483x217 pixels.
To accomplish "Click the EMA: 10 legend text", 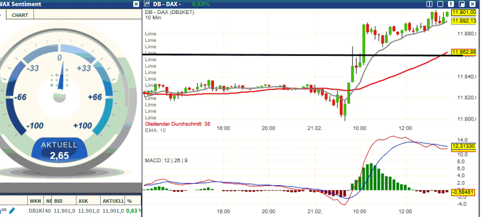I will (x=155, y=130).
